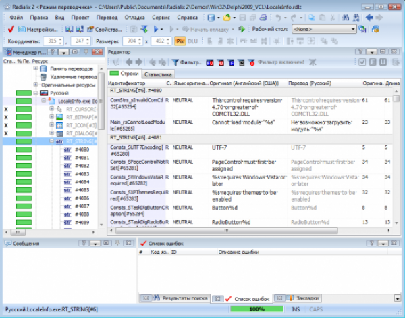Click the red checkmark validation icon
This screenshot has height=318, width=405.
tap(11, 30)
